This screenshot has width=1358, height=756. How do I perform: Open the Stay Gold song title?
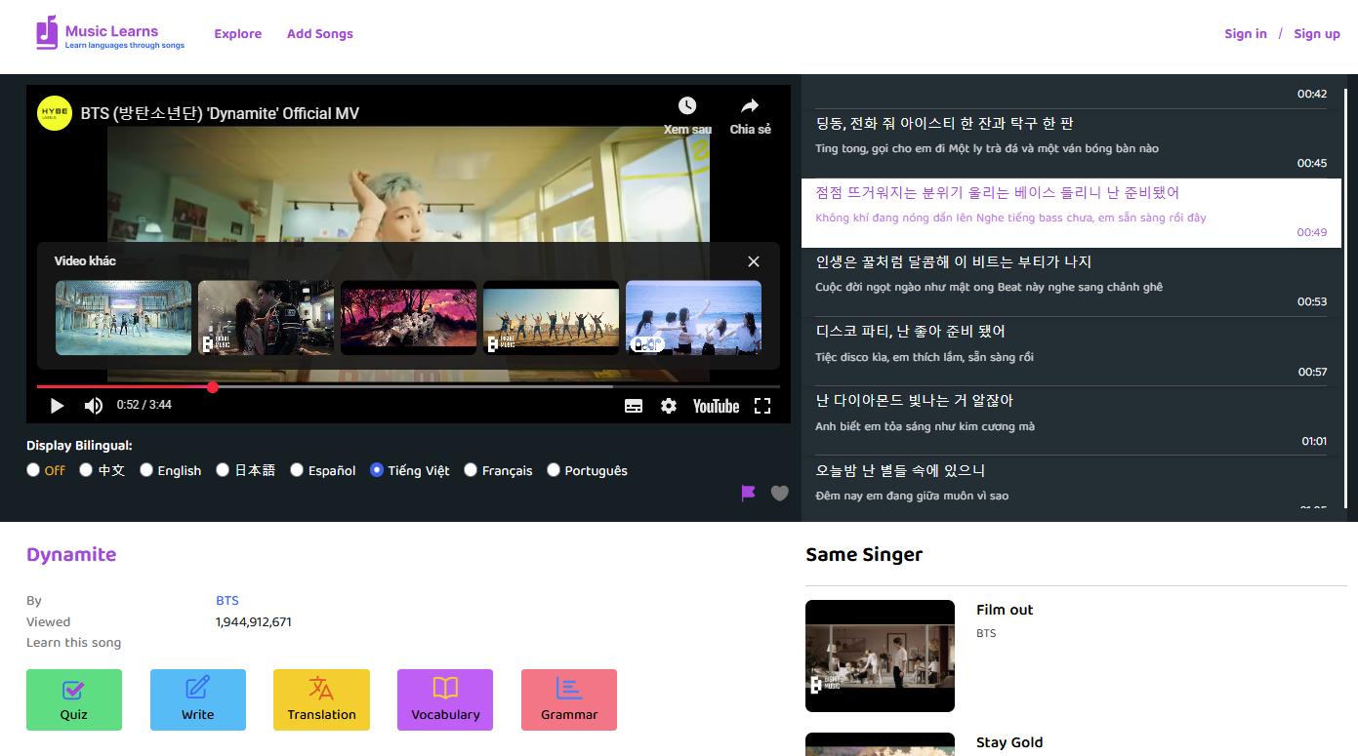click(x=1009, y=742)
